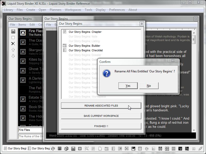The width and height of the screenshot is (206, 154).
Task: Open the Workspaces menu
Action: (x=73, y=10)
